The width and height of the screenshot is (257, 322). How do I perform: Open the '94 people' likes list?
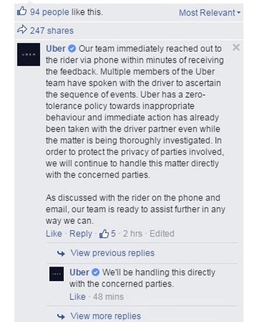50,12
